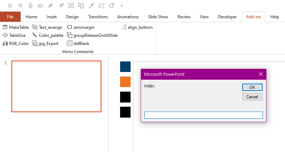This screenshot has height=152, width=285.
Task: Run the zeromargin add-in command
Action: click(x=81, y=27)
